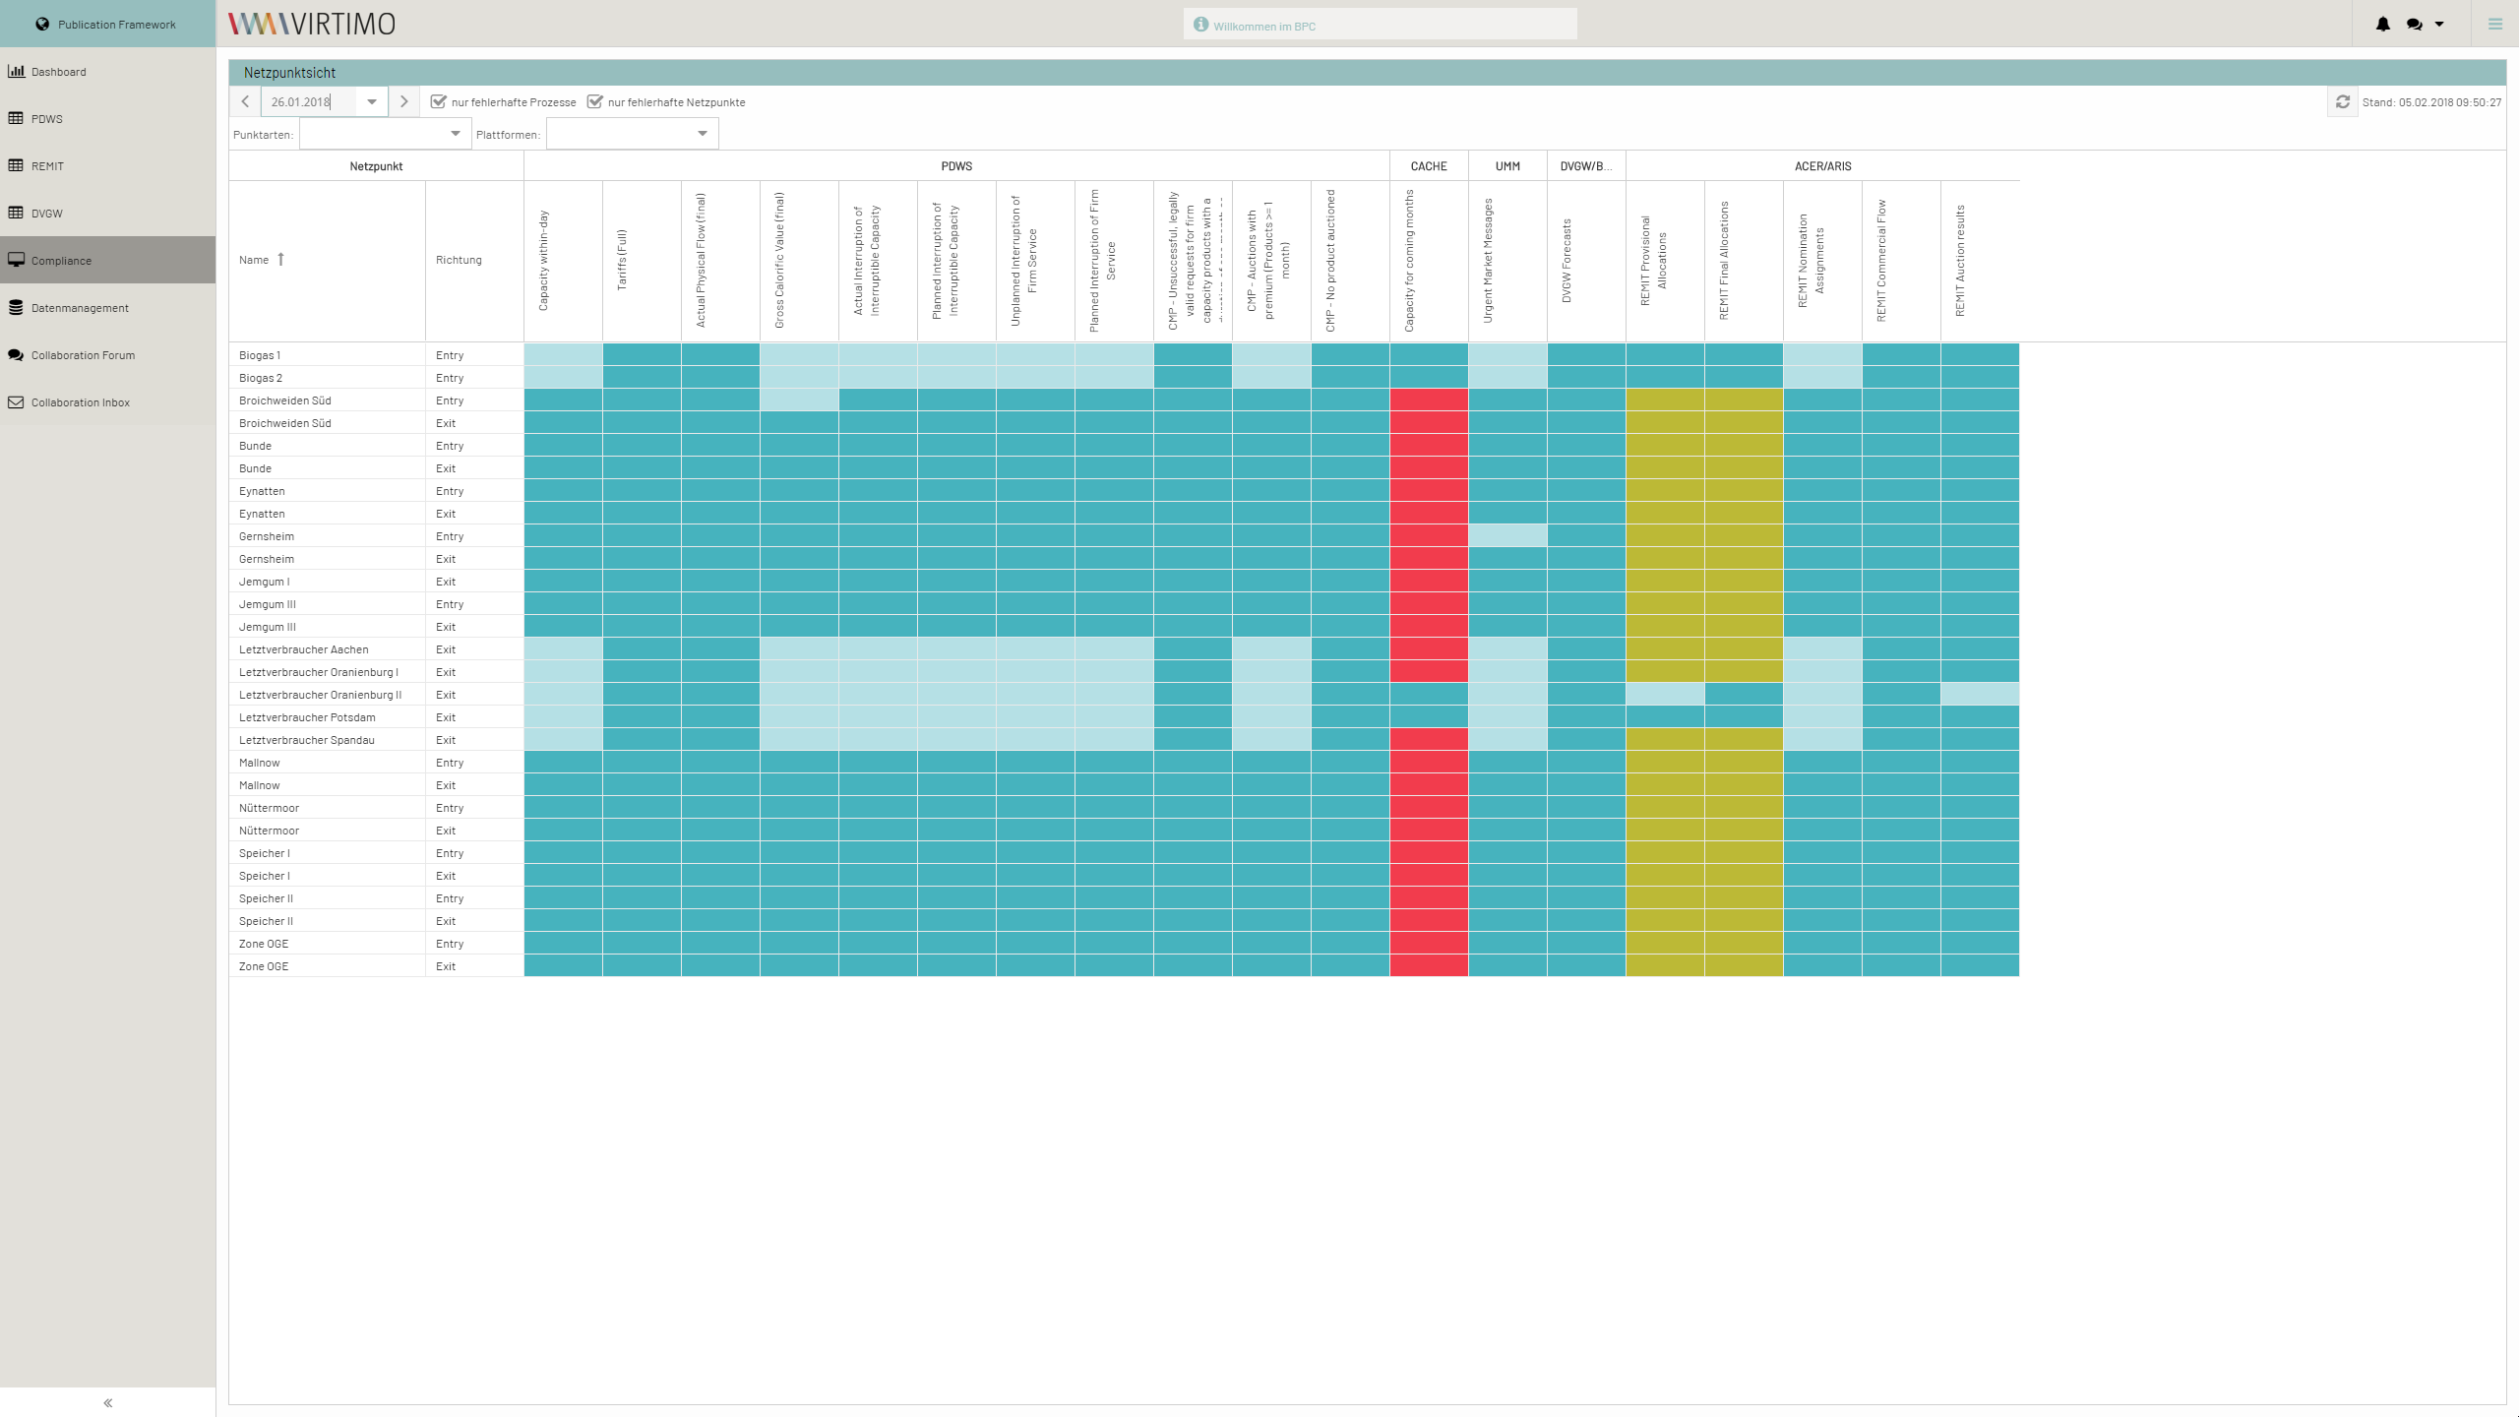Open the Dashboard chart icon
Viewport: 2519px width, 1417px height.
tap(16, 71)
